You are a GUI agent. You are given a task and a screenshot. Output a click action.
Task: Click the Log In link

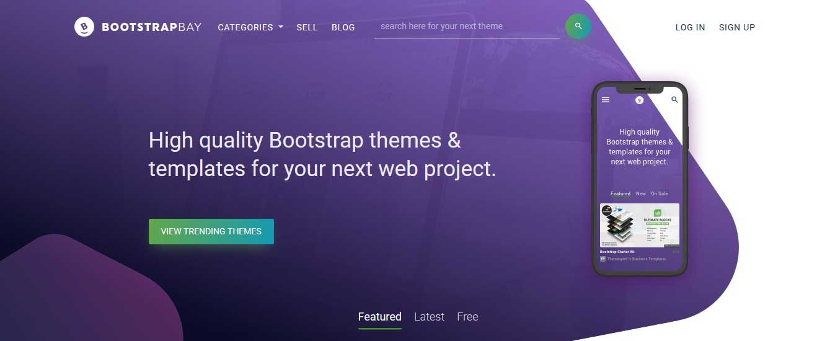[690, 27]
